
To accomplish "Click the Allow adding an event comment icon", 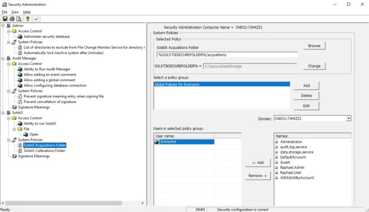I will [x=20, y=74].
